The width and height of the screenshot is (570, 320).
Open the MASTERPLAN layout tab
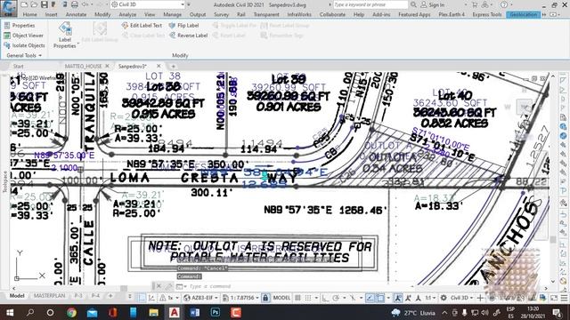(49, 296)
